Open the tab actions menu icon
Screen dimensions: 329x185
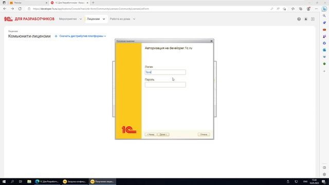(x=4, y=3)
